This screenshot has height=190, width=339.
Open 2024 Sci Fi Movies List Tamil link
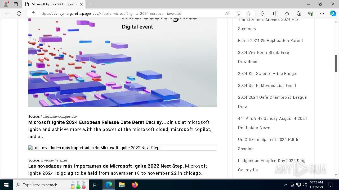point(267,85)
